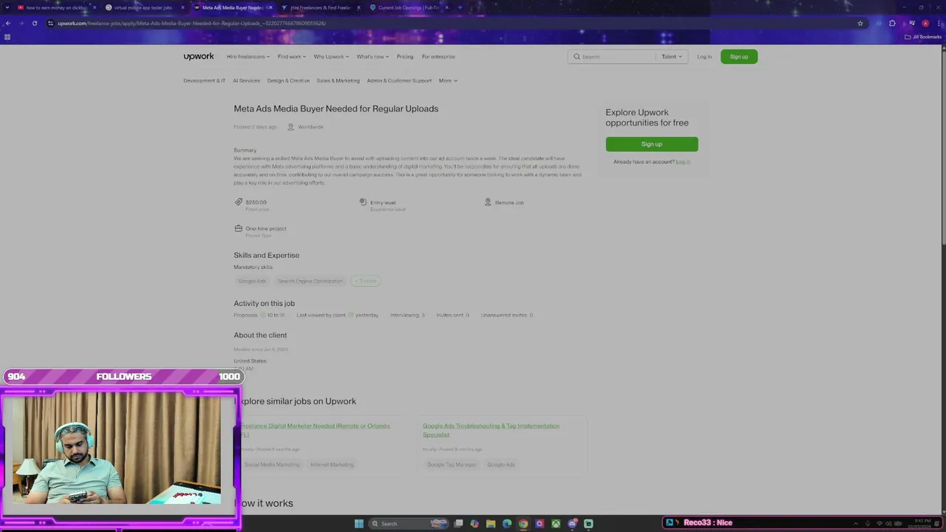Click the Search Engine Optimization skill tag

310,281
